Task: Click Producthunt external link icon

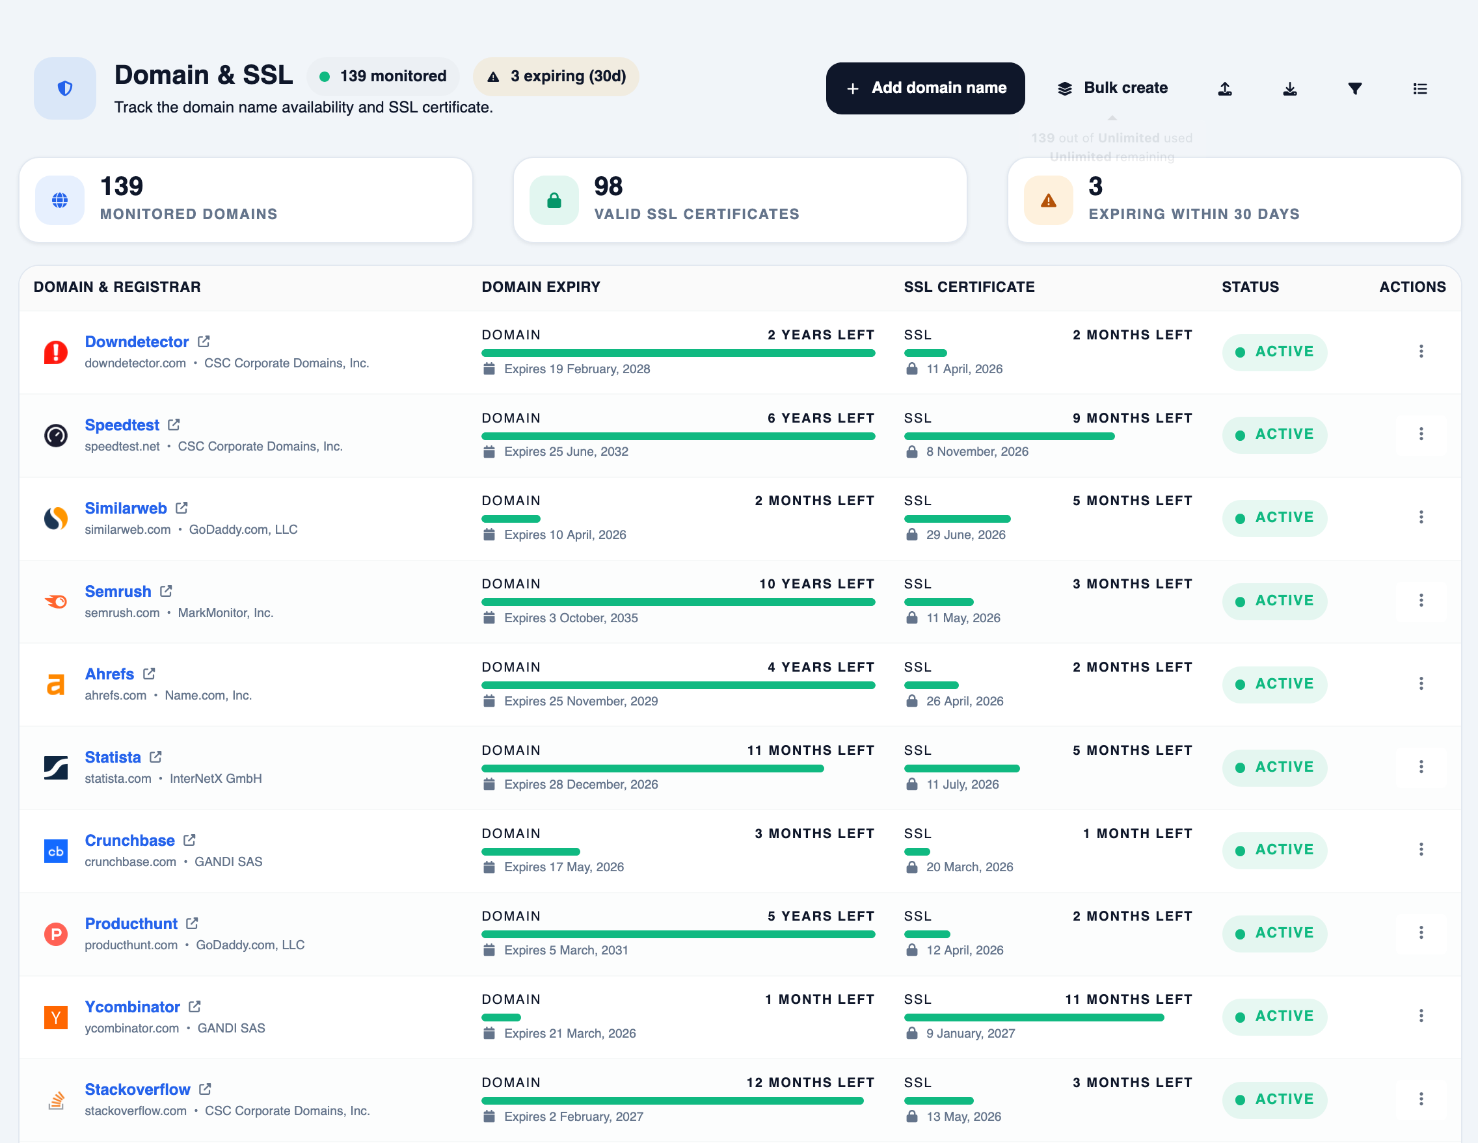Action: [192, 923]
